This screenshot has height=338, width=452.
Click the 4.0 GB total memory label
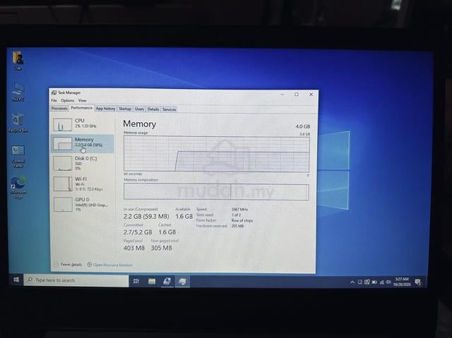click(303, 126)
